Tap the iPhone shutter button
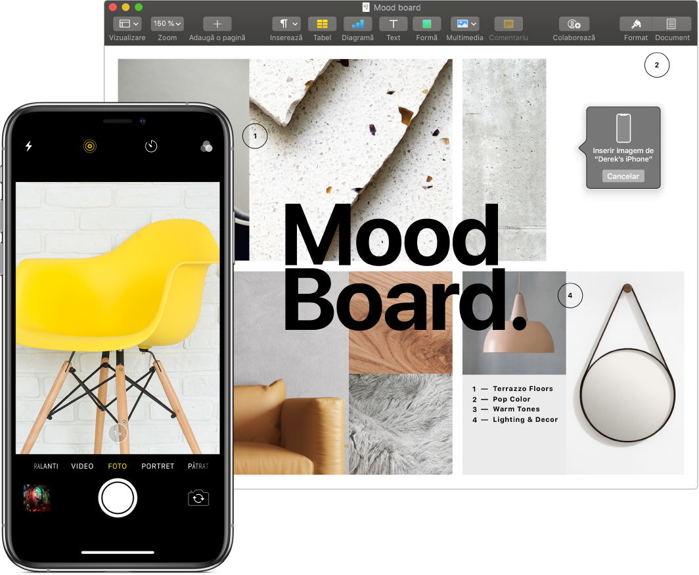Image resolution: width=699 pixels, height=575 pixels. [118, 498]
